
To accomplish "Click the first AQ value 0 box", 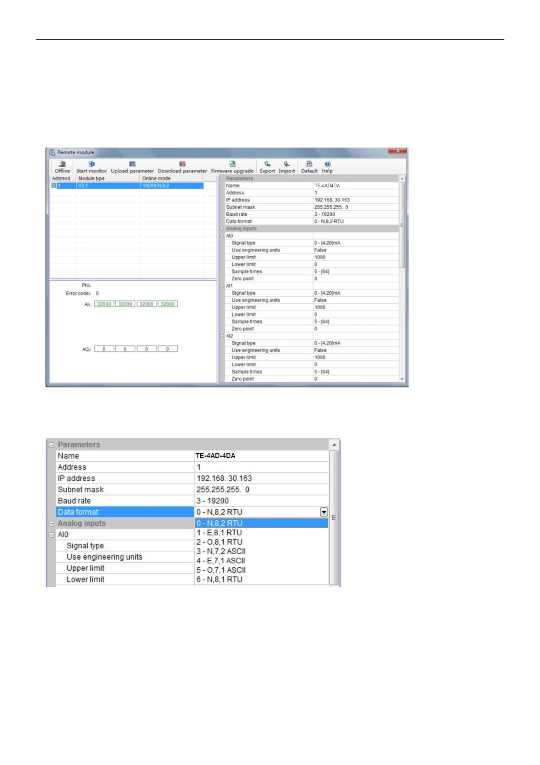I will 104,349.
